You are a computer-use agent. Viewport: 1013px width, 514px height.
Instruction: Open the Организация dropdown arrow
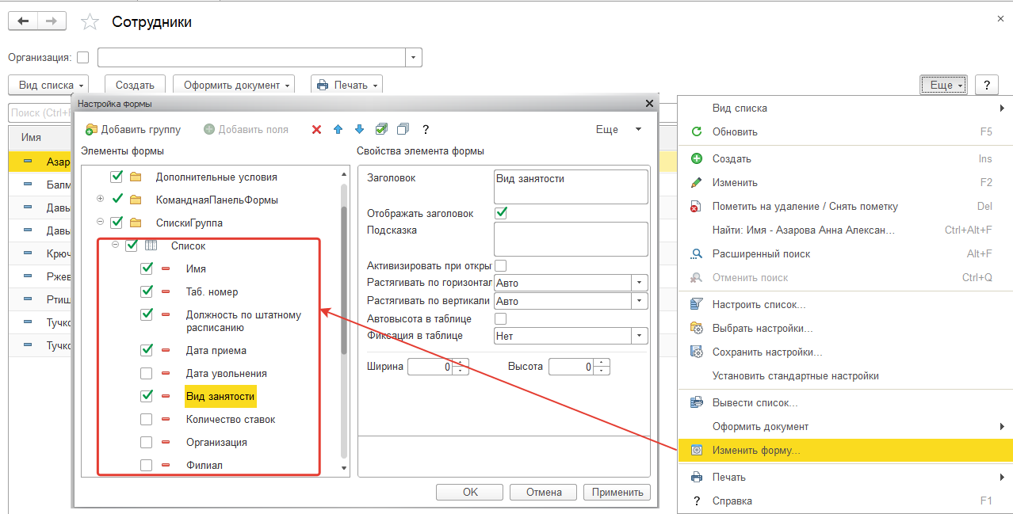click(414, 58)
